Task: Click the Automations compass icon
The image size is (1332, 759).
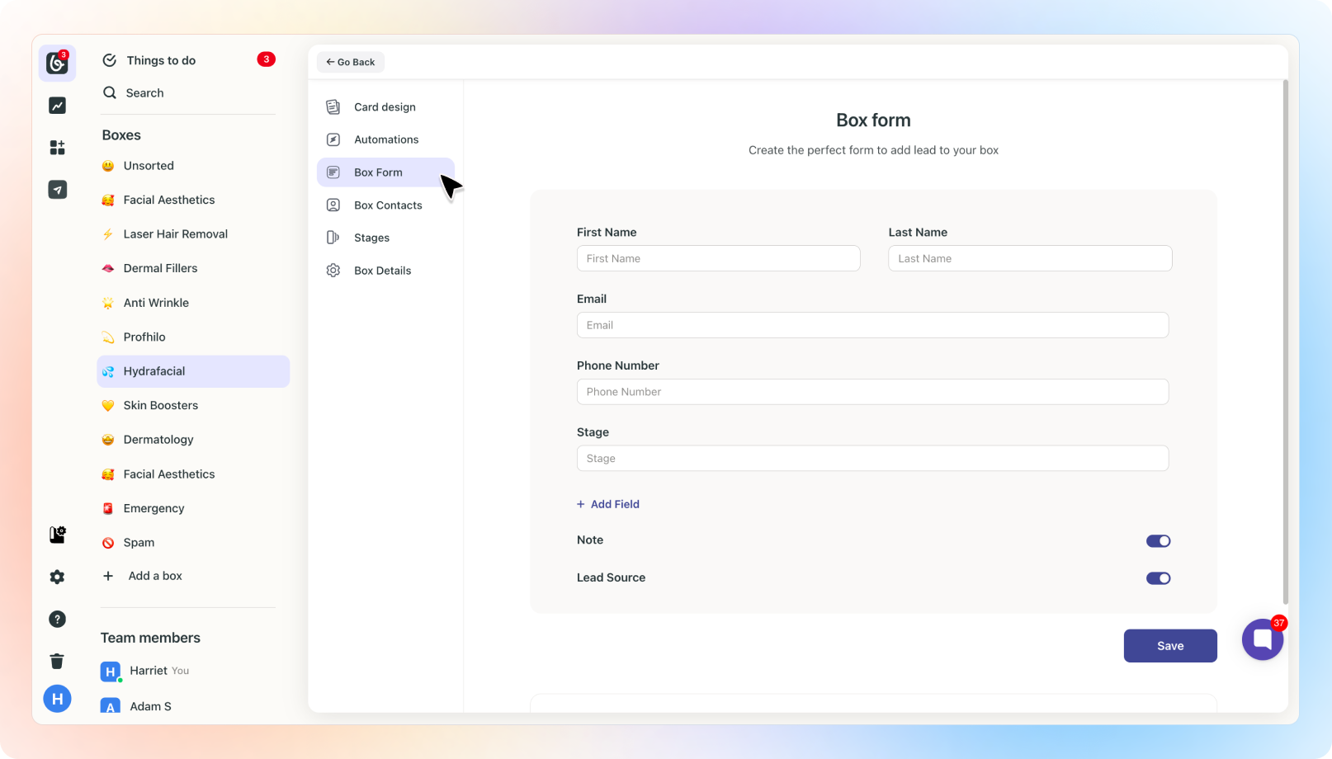Action: pos(333,139)
